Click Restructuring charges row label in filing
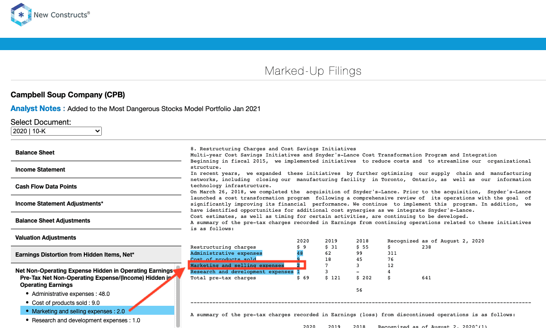Viewport: 546px width, 328px height. tap(223, 247)
